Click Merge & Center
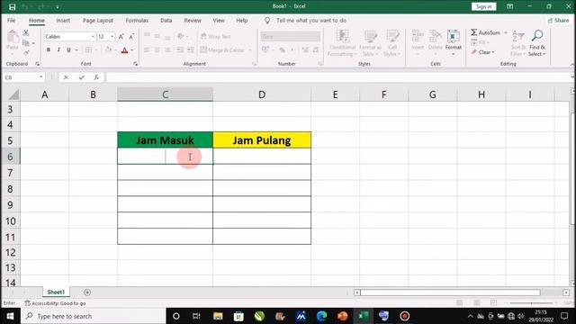The height and width of the screenshot is (324, 576). click(222, 50)
